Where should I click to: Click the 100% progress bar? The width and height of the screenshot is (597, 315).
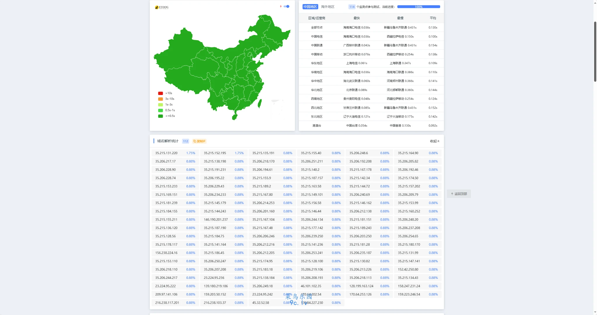(418, 7)
